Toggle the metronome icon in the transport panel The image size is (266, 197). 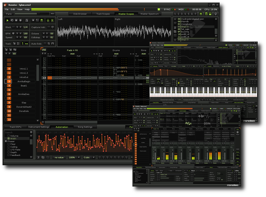tap(27, 20)
